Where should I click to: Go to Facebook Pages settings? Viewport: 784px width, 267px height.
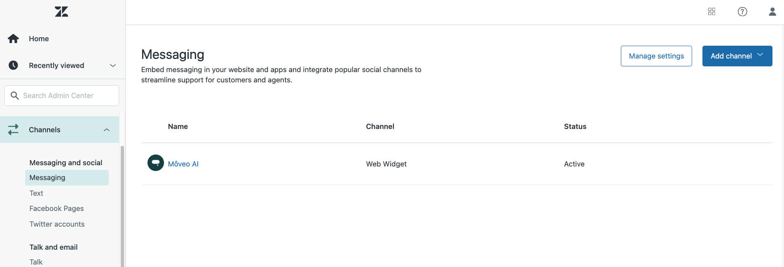[56, 208]
